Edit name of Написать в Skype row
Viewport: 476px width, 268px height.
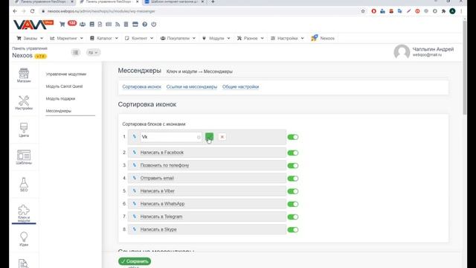tap(135, 229)
